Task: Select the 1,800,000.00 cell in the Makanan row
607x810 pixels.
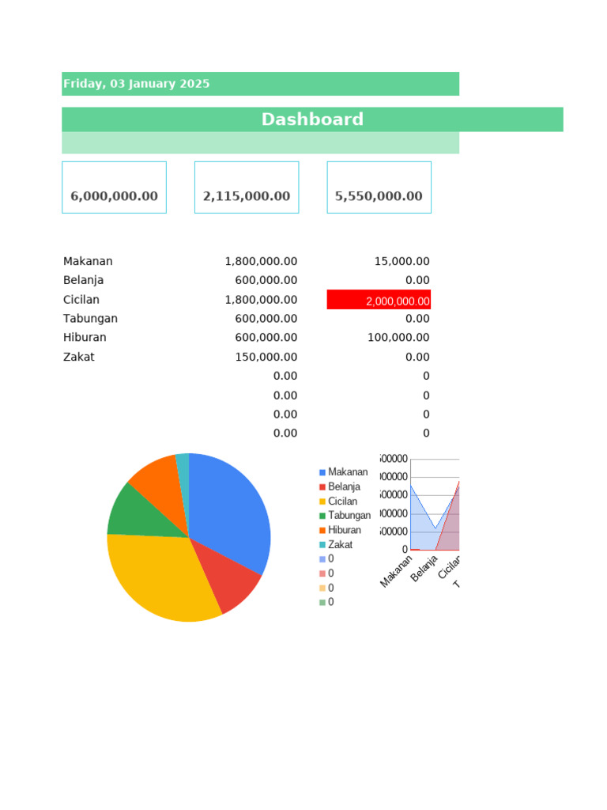Action: click(x=261, y=261)
